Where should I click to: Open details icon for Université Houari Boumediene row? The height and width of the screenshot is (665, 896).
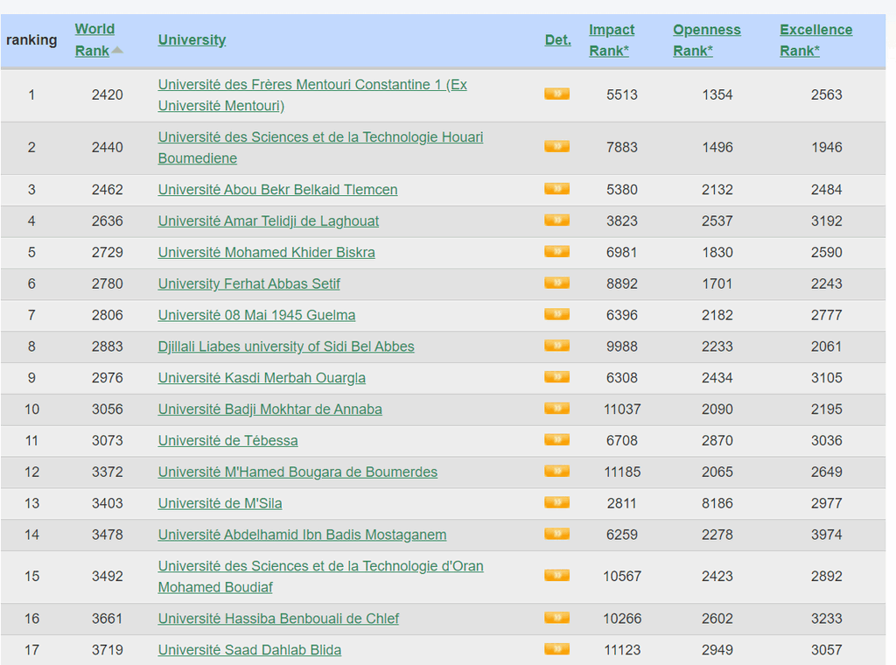556,146
